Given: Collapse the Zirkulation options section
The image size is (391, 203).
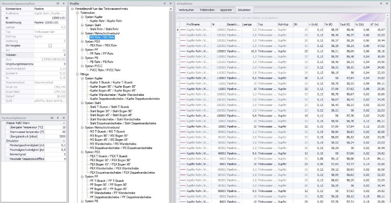Looking at the screenshot, I should (x=64, y=141).
